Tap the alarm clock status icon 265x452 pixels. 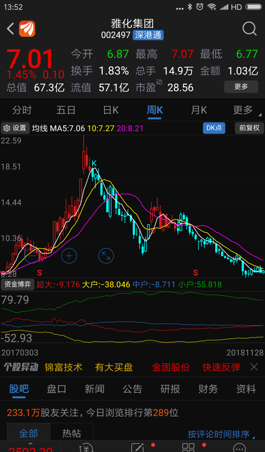[199, 7]
